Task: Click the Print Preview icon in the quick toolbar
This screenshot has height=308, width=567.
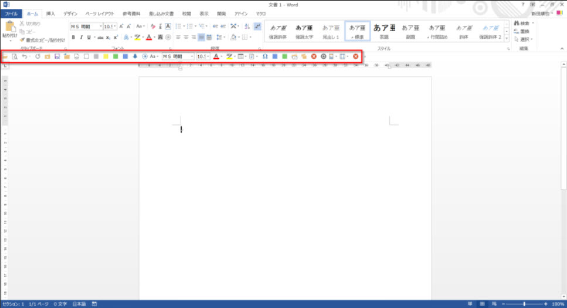Action: [15, 56]
